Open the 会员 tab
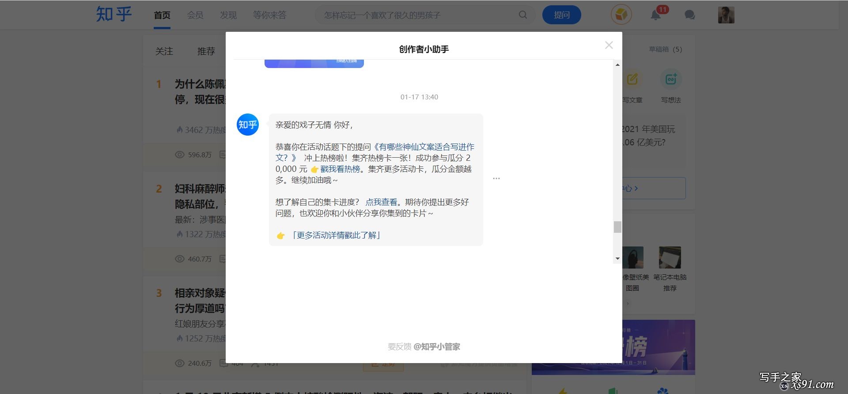The image size is (848, 394). coord(195,15)
